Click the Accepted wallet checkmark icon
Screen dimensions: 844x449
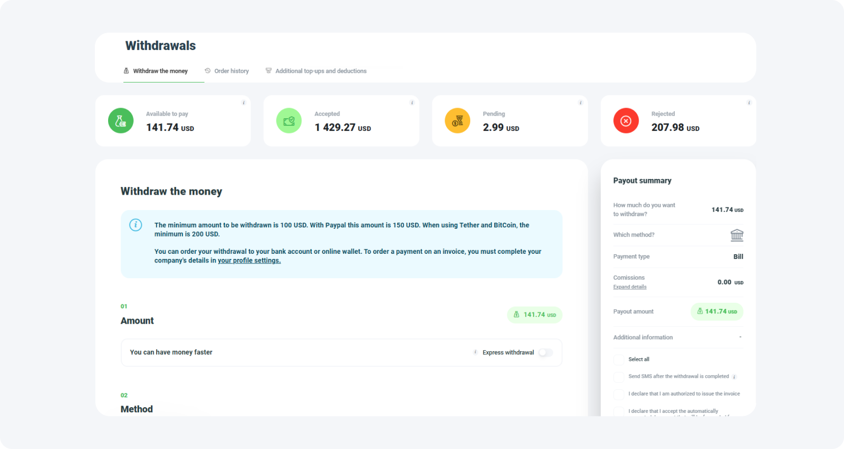click(x=289, y=121)
